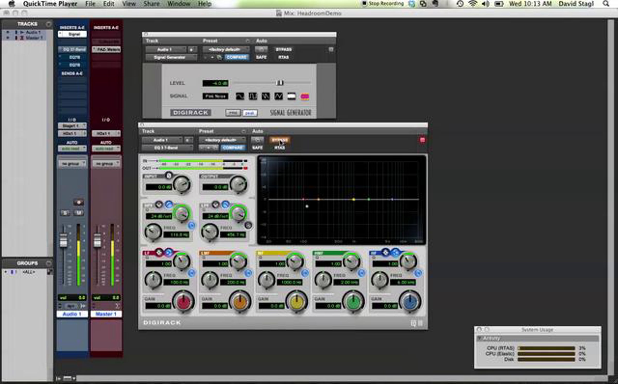The width and height of the screenshot is (618, 384).
Task: Click the green HMF gain knob
Action: click(353, 302)
